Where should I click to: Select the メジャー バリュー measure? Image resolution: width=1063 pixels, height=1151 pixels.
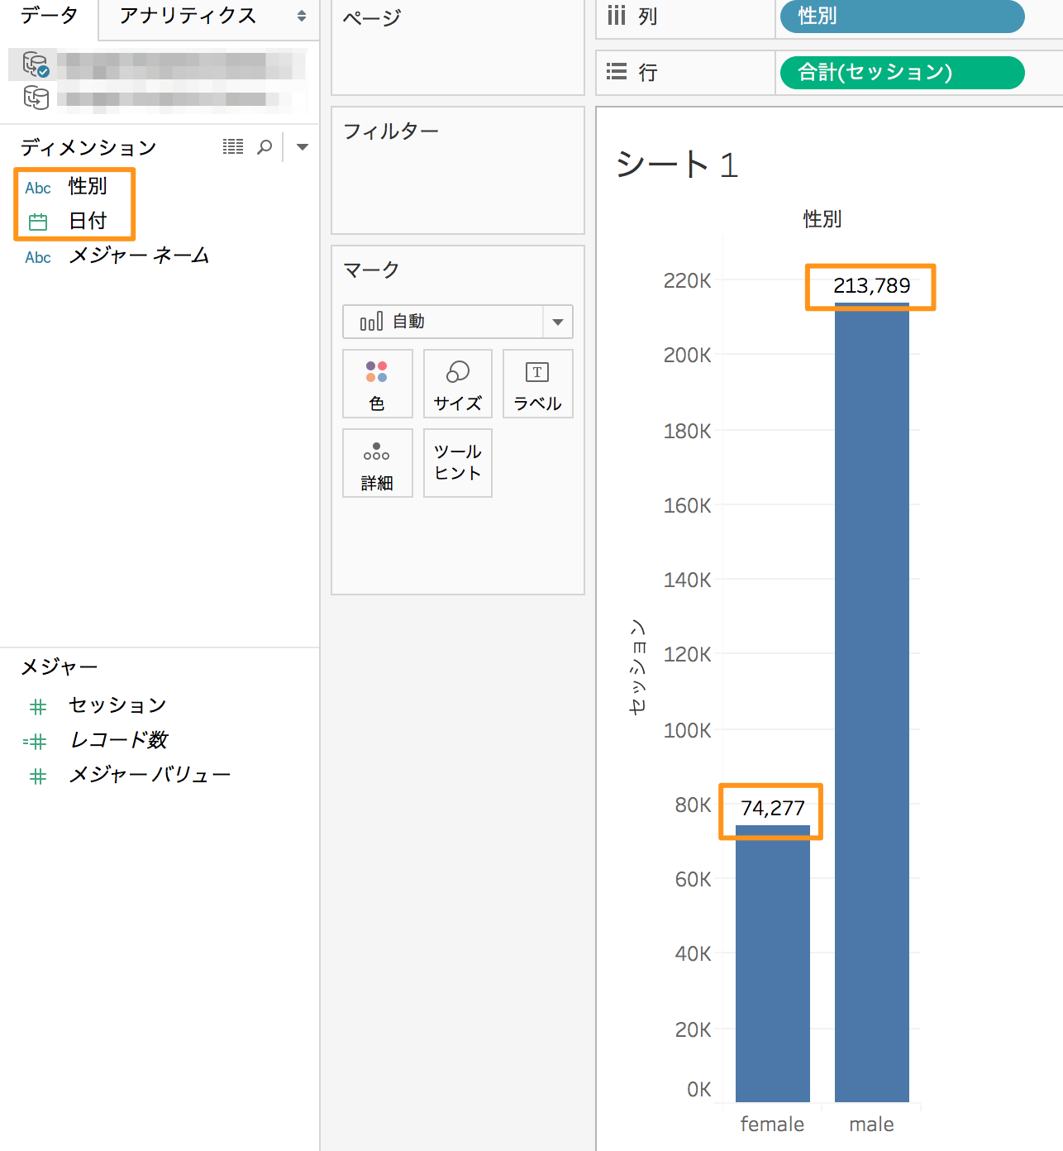click(x=150, y=775)
